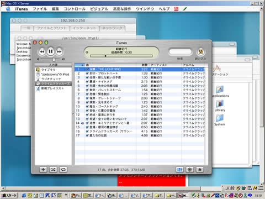Viewport: 265px width, 199px height.
Task: Skip forward with the iTunes fast-forward button
Action: (x=59, y=51)
